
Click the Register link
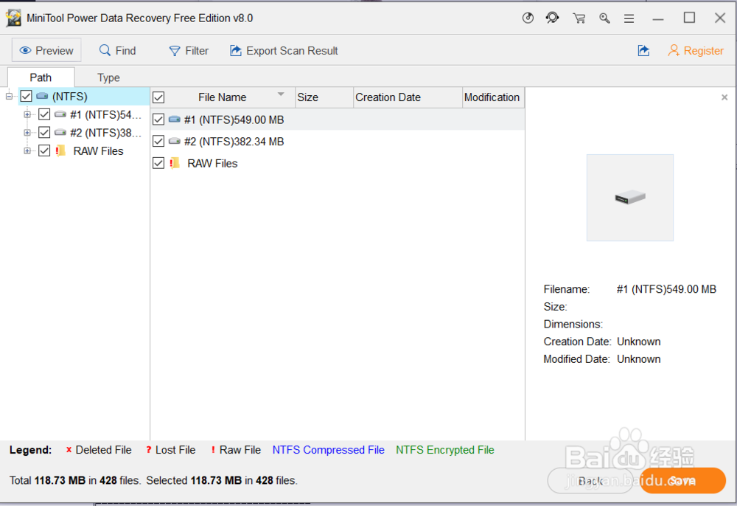696,50
